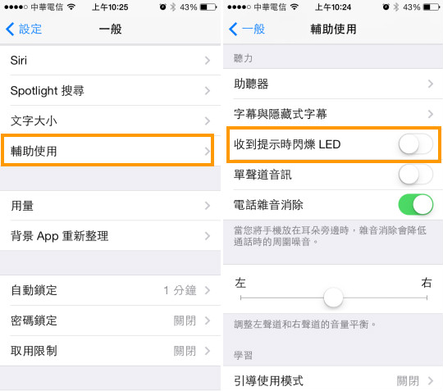Screen dimensions: 443x391
Task: Enable 收到提示時閃爍 LED switch
Action: pyautogui.click(x=416, y=144)
